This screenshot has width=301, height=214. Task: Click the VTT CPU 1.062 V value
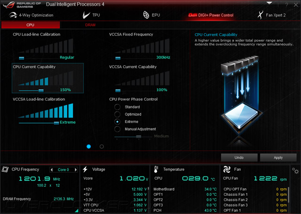pyautogui.click(x=140, y=205)
